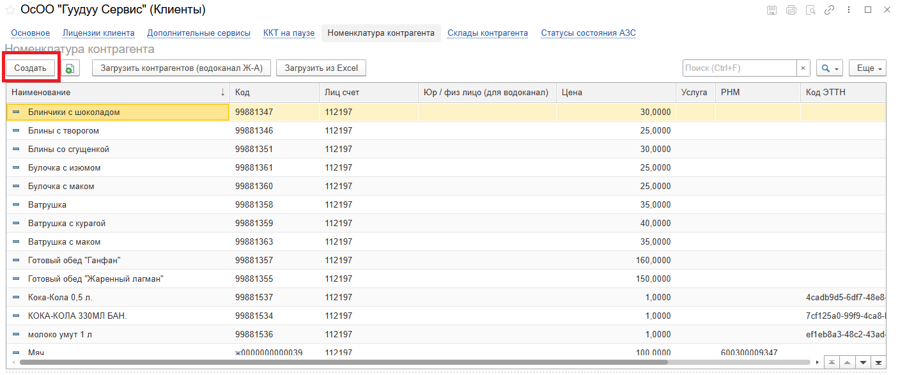Click the Код column header
Viewport: 898px width, 375px height.
[x=274, y=93]
